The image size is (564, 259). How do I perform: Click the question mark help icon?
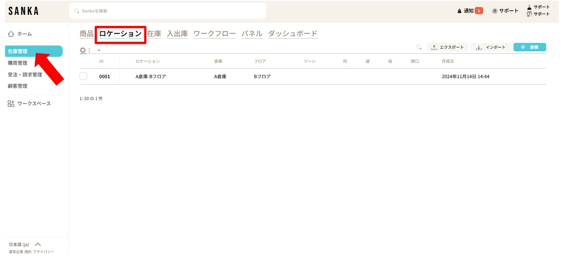(494, 11)
